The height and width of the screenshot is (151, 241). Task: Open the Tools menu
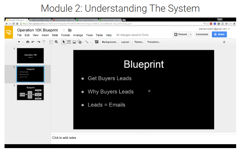(x=89, y=35)
